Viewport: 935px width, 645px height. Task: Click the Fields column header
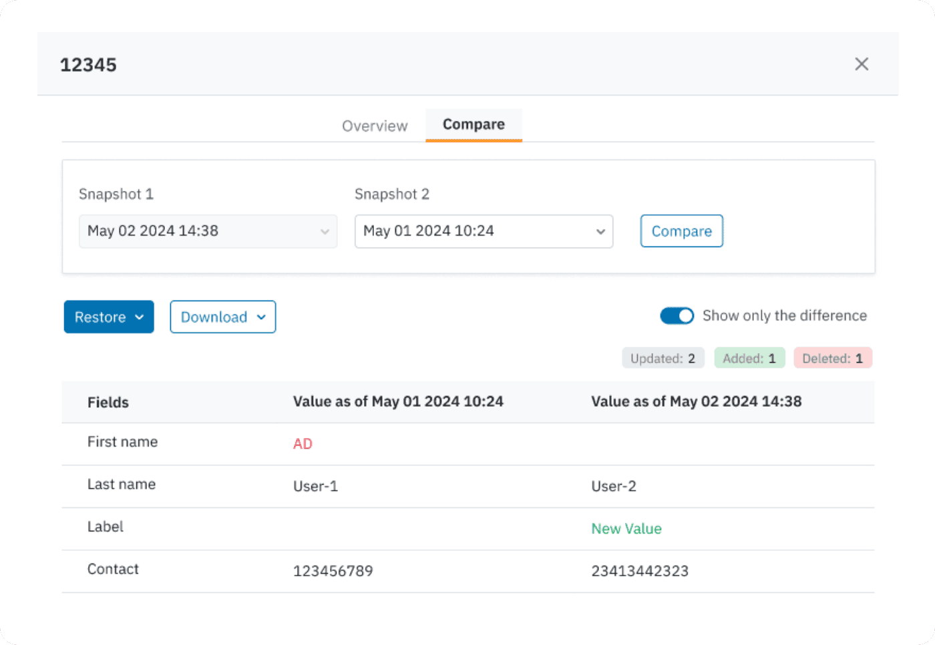[108, 402]
